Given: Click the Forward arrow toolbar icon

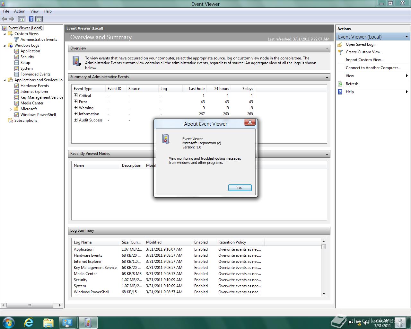Looking at the screenshot, I should pyautogui.click(x=12, y=19).
